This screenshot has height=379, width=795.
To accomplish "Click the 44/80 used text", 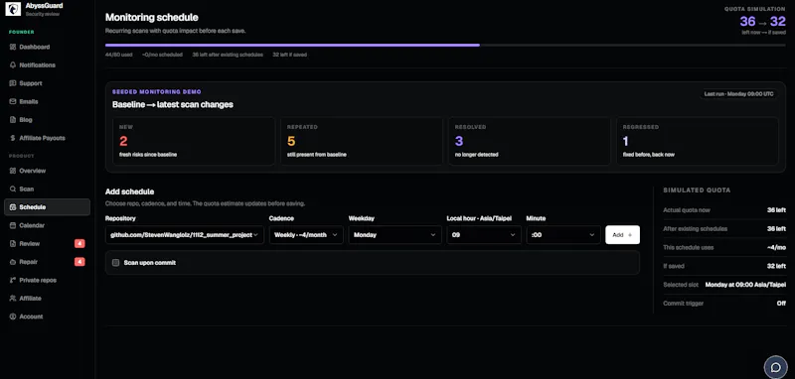I will (118, 55).
